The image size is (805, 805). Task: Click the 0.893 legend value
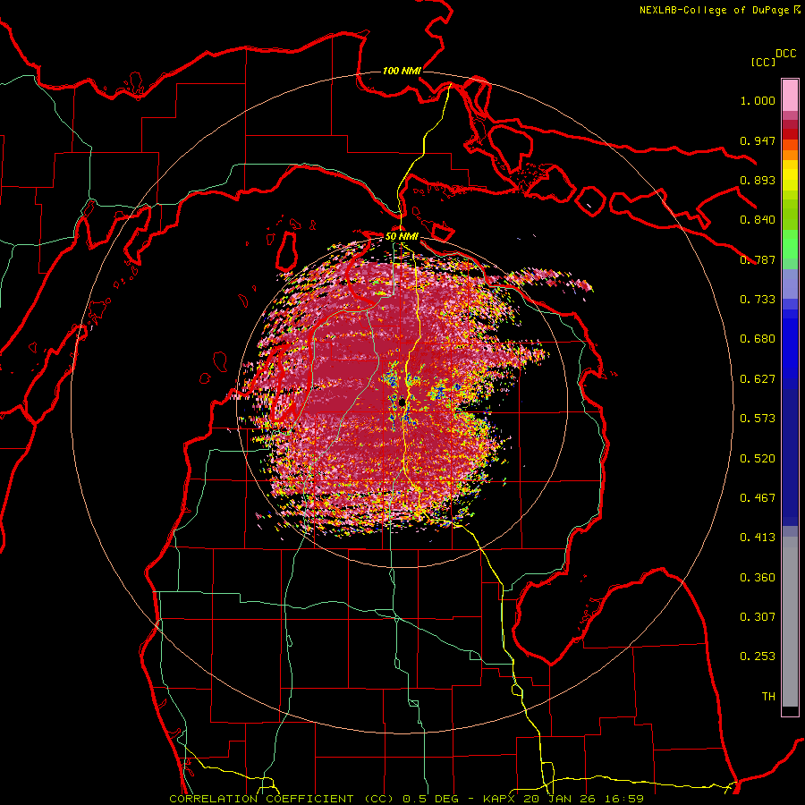[x=758, y=180]
